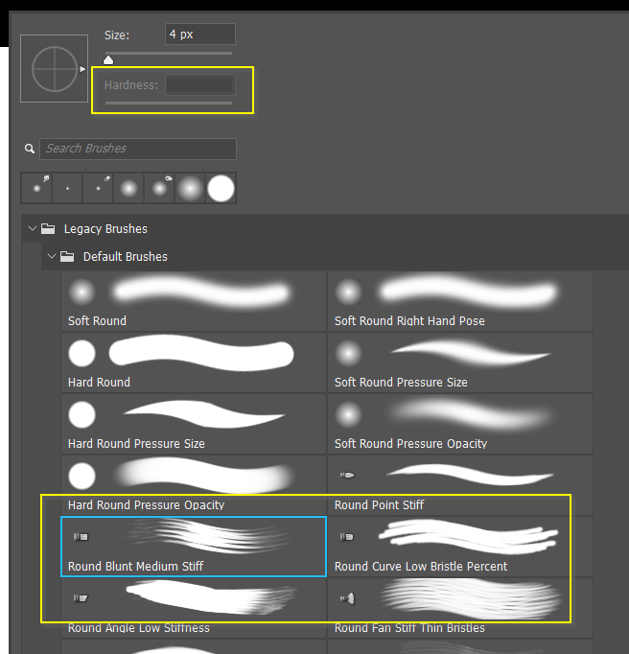Choose the Round Blunt Medium Stiff brush
This screenshot has height=654, width=629.
pos(194,547)
